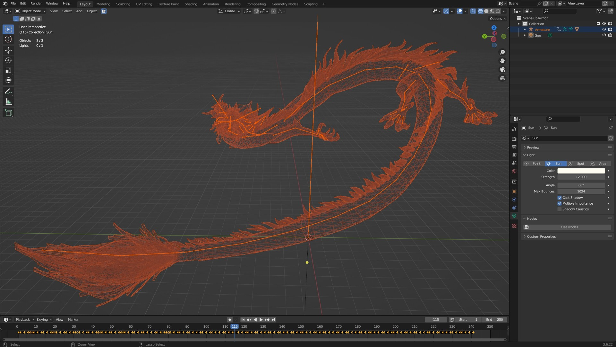Select the Measure tool

point(8,102)
